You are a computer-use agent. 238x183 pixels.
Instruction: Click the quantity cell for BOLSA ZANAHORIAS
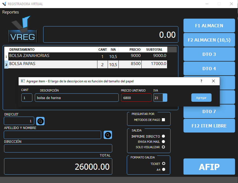[103, 56]
